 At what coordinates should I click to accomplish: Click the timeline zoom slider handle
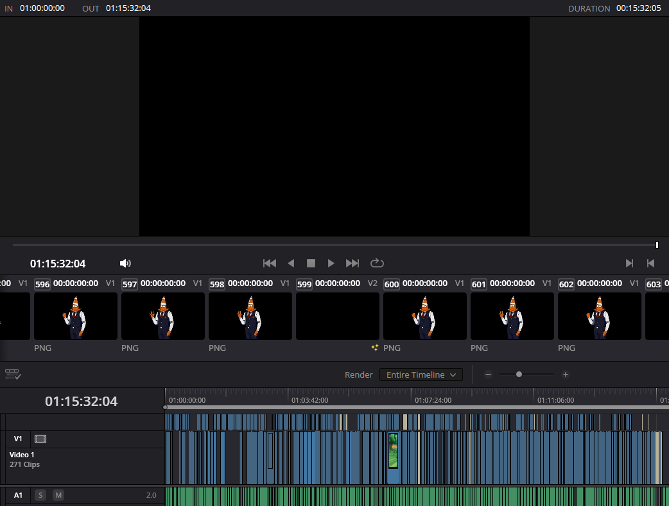click(519, 375)
